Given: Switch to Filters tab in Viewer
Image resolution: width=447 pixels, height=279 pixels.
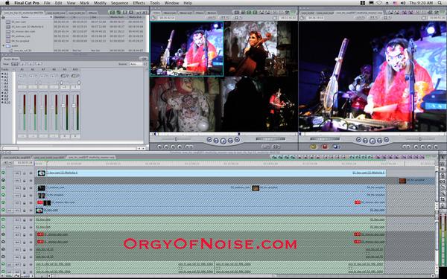Looking at the screenshot, I should (200, 13).
